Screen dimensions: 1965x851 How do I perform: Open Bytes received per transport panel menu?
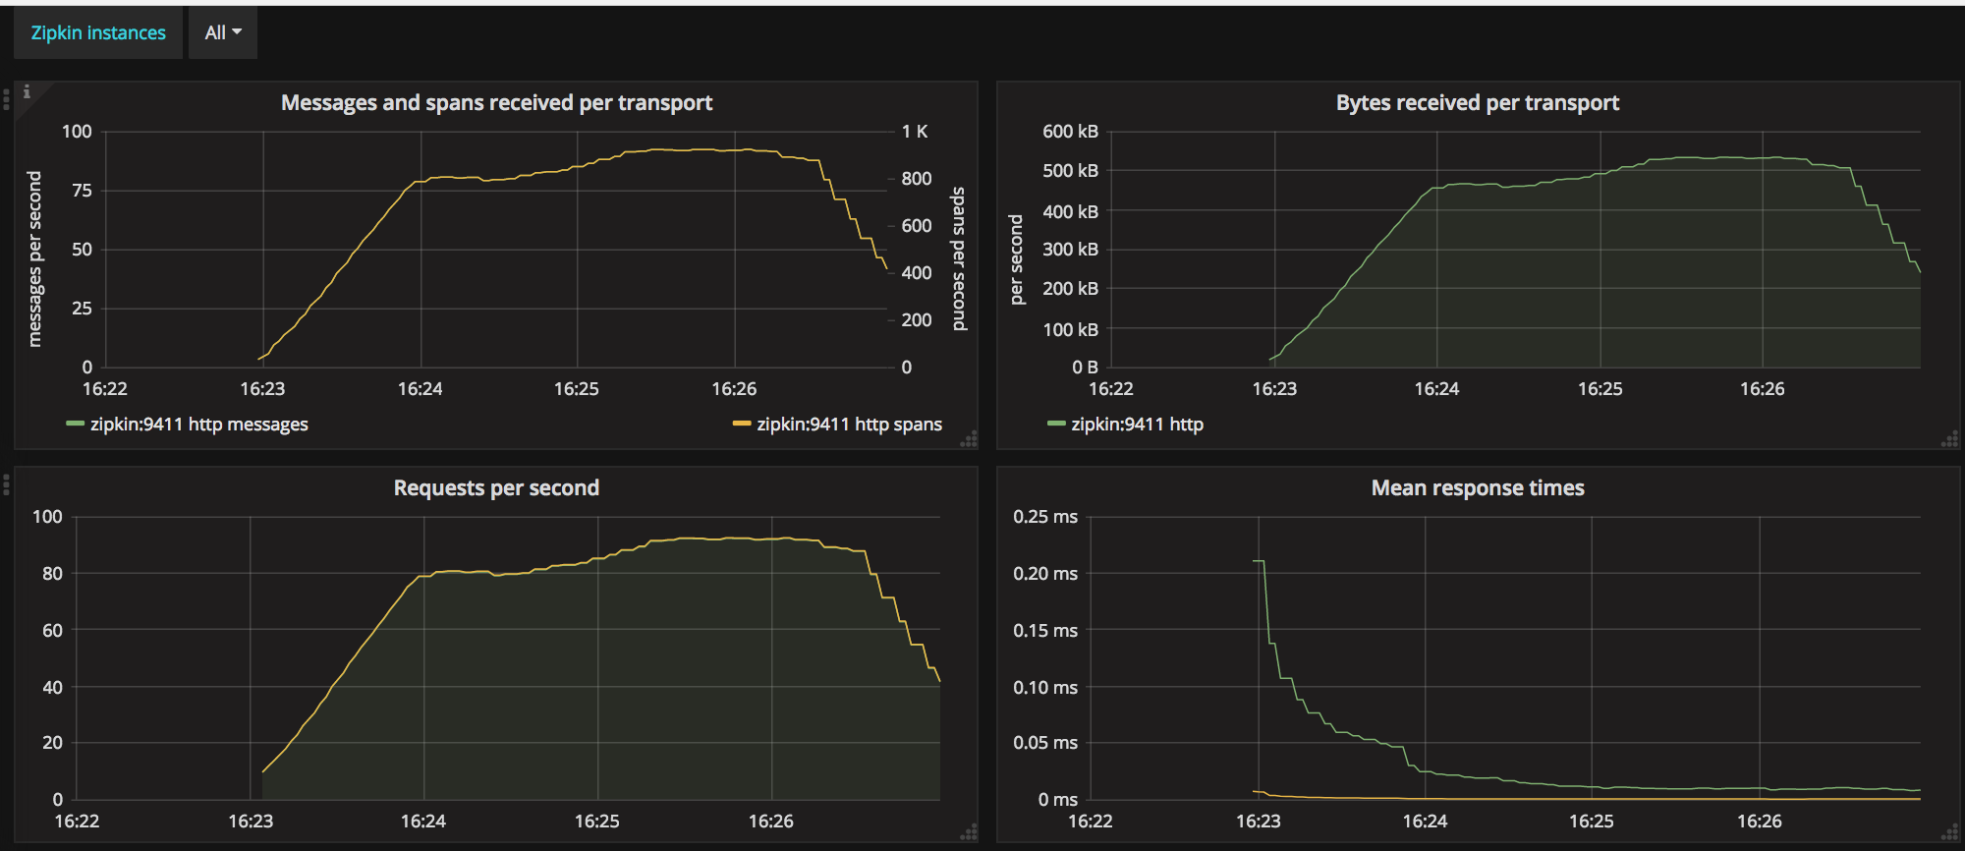(x=1477, y=103)
